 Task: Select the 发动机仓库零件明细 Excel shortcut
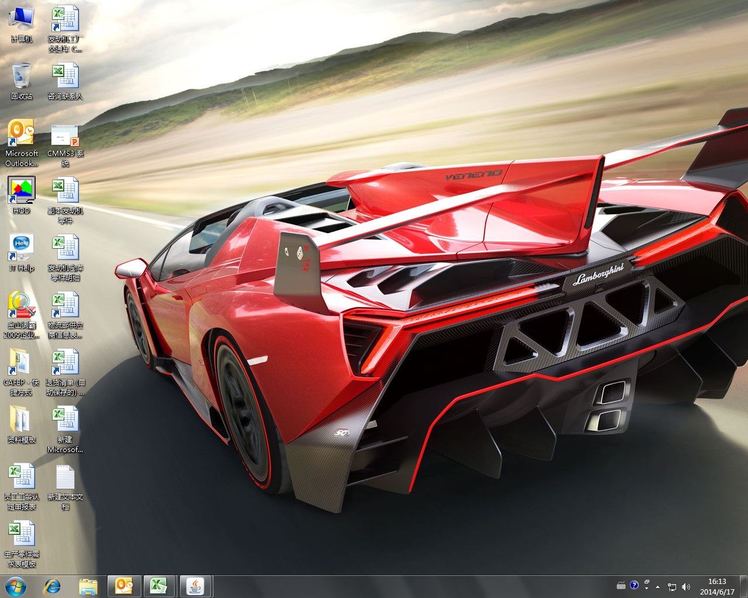(65, 258)
